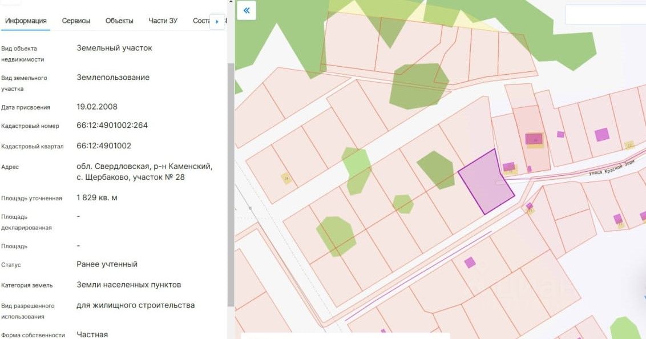Select the highlighted purple land parcel
This screenshot has width=646, height=339.
point(486,181)
